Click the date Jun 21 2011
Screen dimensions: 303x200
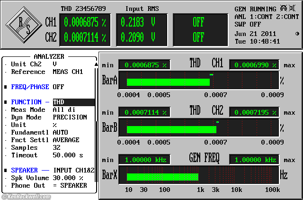pyautogui.click(x=255, y=34)
